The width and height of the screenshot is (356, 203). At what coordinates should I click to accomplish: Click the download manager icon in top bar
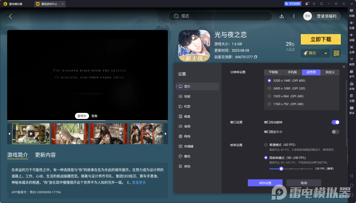pos(282,16)
